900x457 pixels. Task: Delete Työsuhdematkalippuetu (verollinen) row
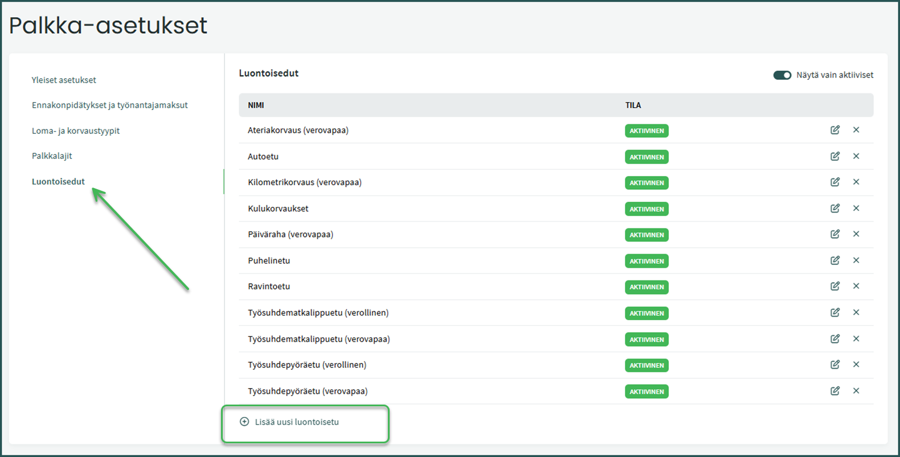pyautogui.click(x=856, y=313)
